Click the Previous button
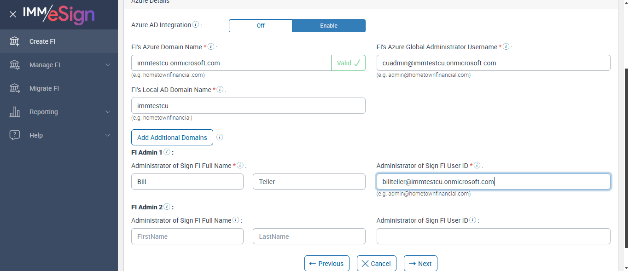This screenshot has width=629, height=271. click(326, 264)
